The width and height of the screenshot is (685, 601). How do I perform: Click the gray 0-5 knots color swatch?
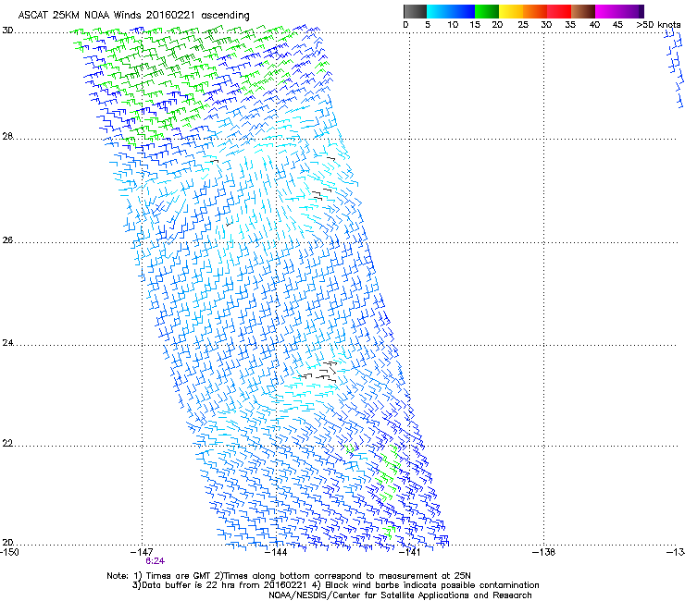tap(415, 11)
